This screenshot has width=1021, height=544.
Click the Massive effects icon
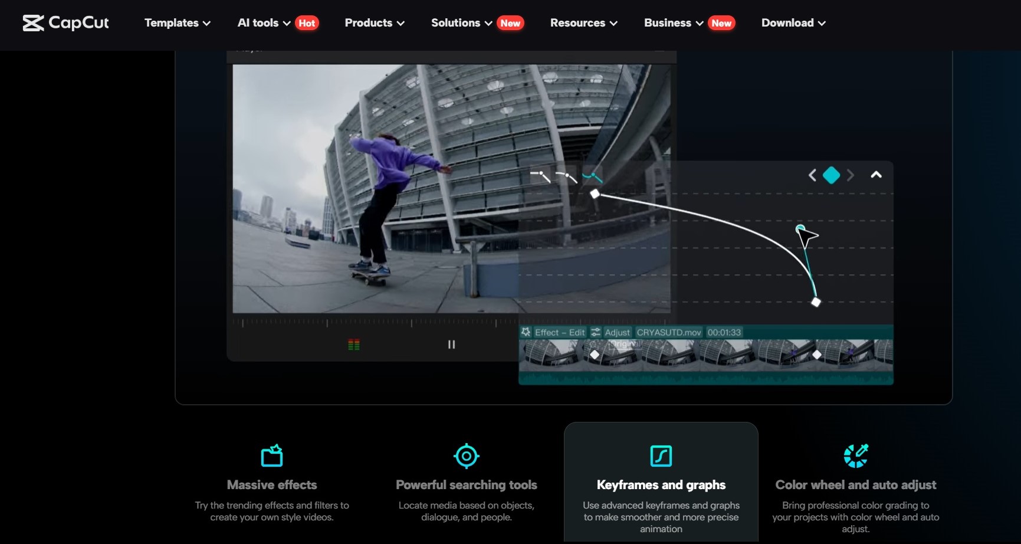pyautogui.click(x=272, y=455)
